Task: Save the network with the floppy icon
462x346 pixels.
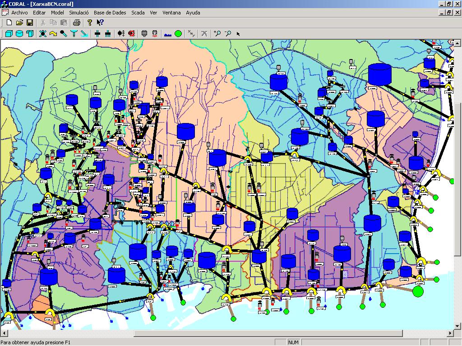Action: [30, 23]
